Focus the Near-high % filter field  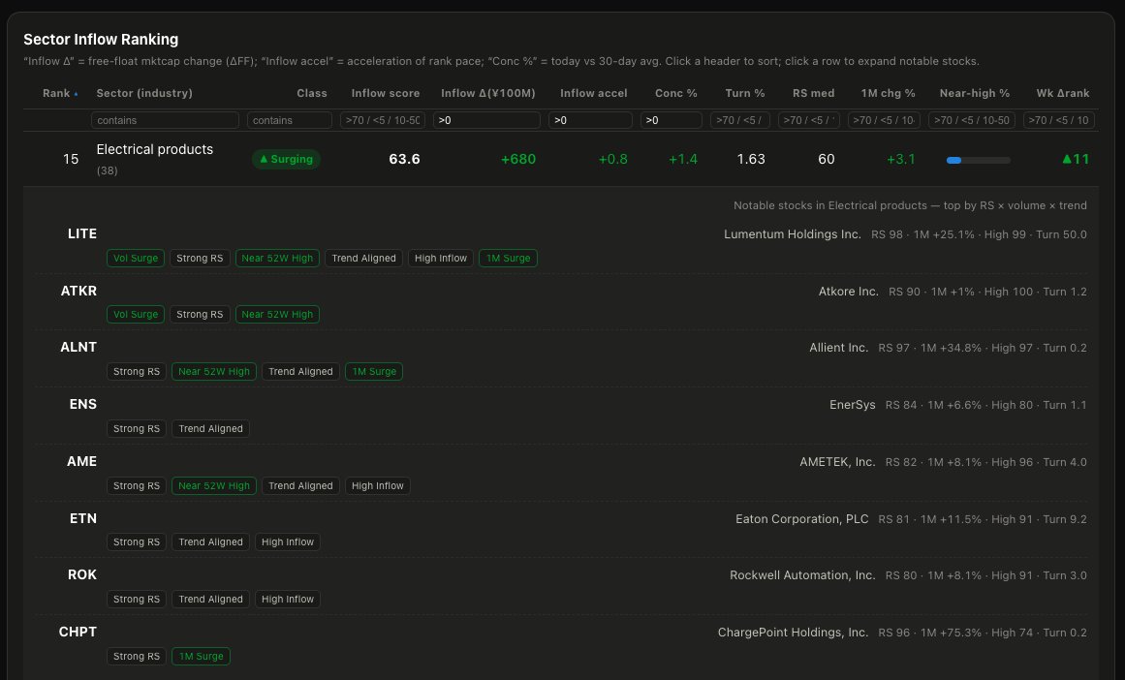tap(972, 120)
